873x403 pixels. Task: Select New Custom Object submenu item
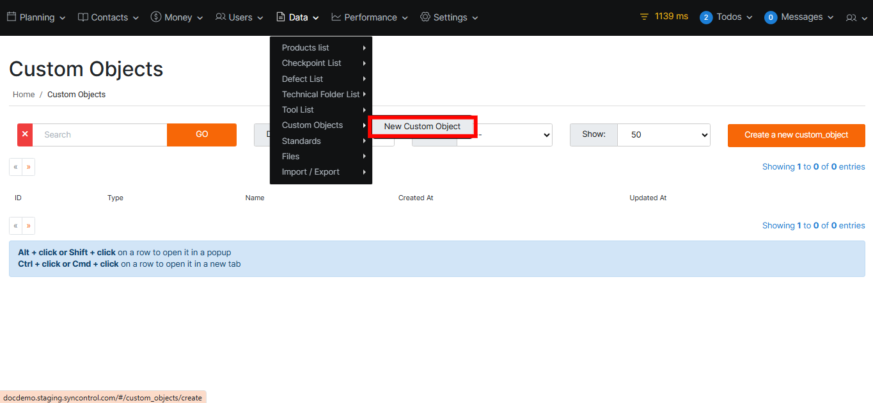(x=422, y=127)
